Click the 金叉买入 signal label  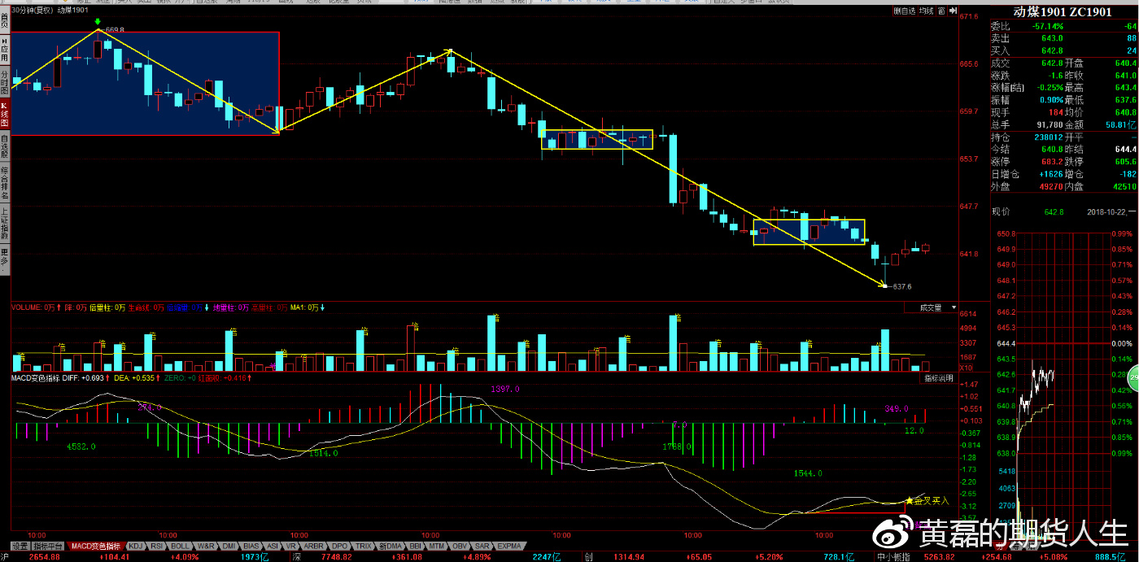click(932, 501)
